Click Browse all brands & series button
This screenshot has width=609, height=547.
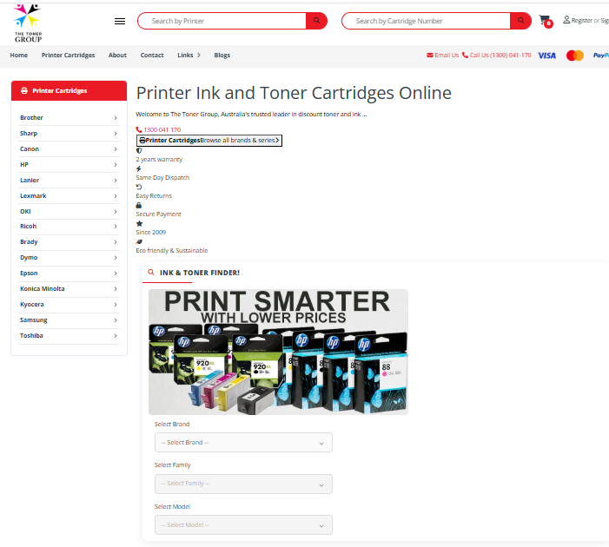(x=209, y=140)
